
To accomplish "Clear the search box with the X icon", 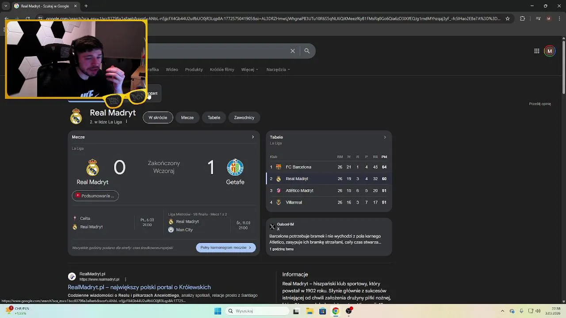I will coord(293,51).
